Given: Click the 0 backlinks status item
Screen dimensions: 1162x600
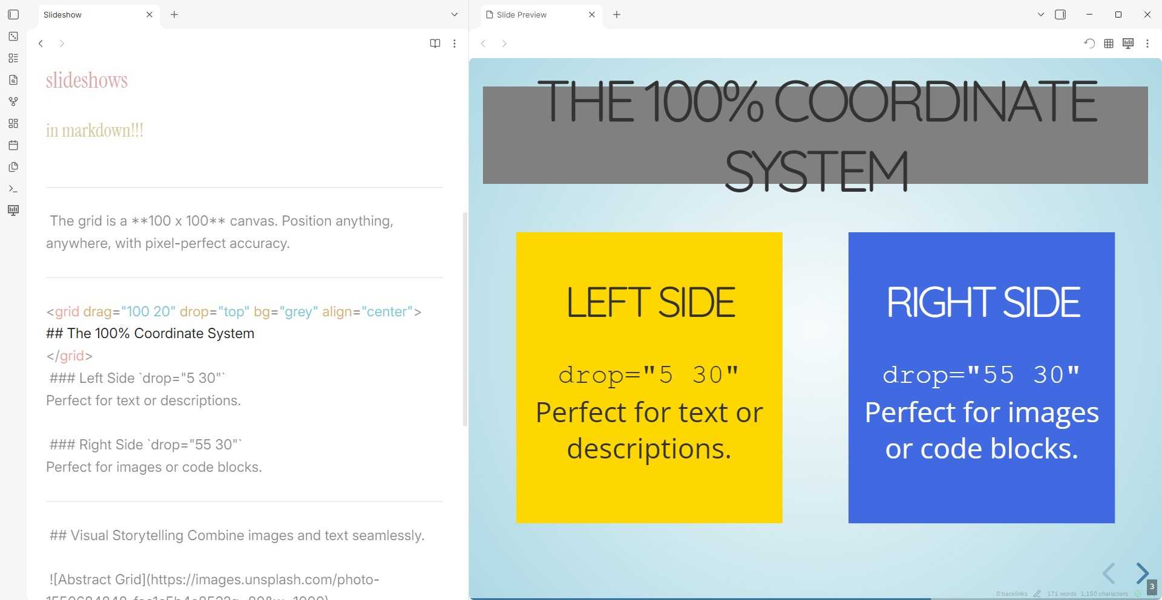Looking at the screenshot, I should [1012, 594].
